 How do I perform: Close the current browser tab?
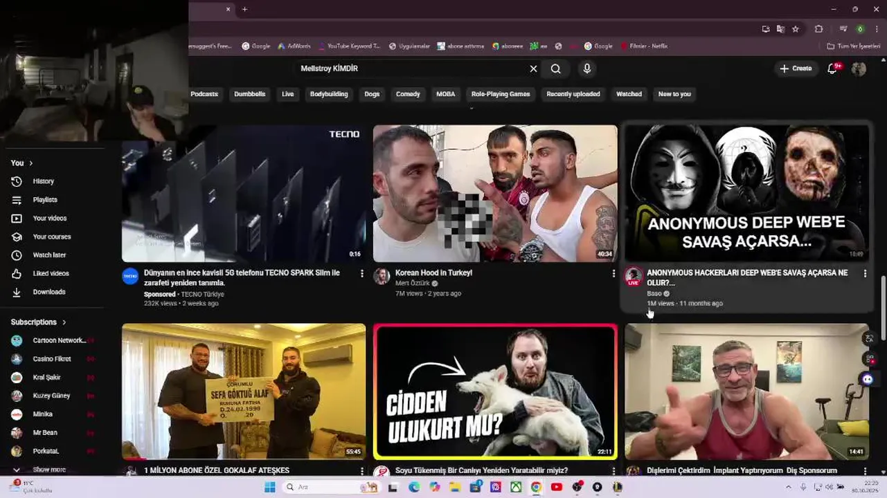pos(228,9)
